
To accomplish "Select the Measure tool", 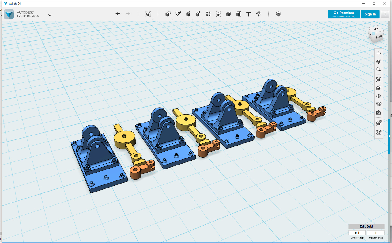I will click(239, 14).
